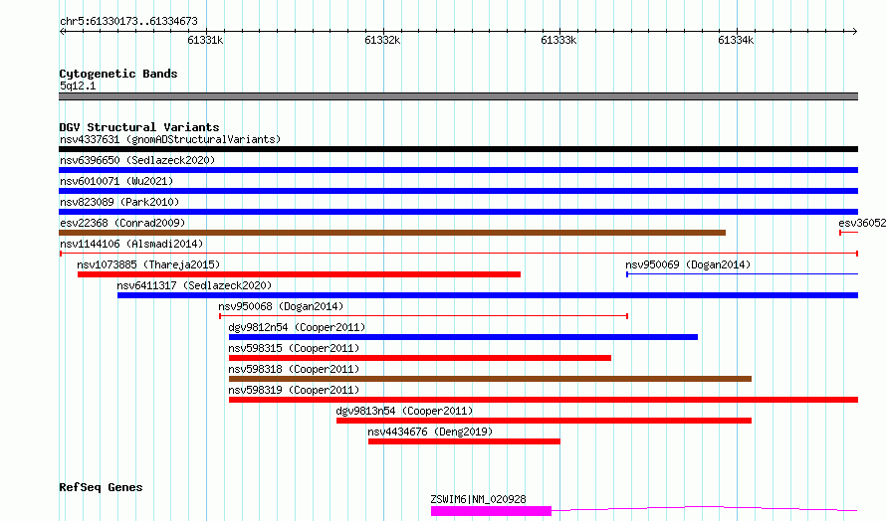Image resolution: width=886 pixels, height=521 pixels.
Task: Select the magenta ZSWIM6 exon block
Action: (491, 511)
